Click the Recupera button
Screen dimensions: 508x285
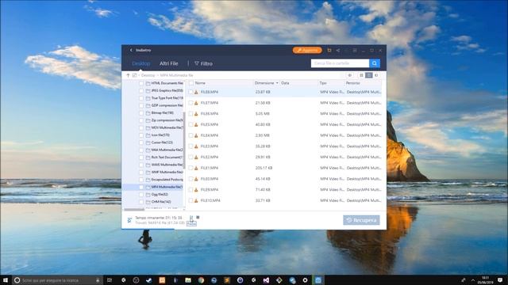pyautogui.click(x=361, y=220)
